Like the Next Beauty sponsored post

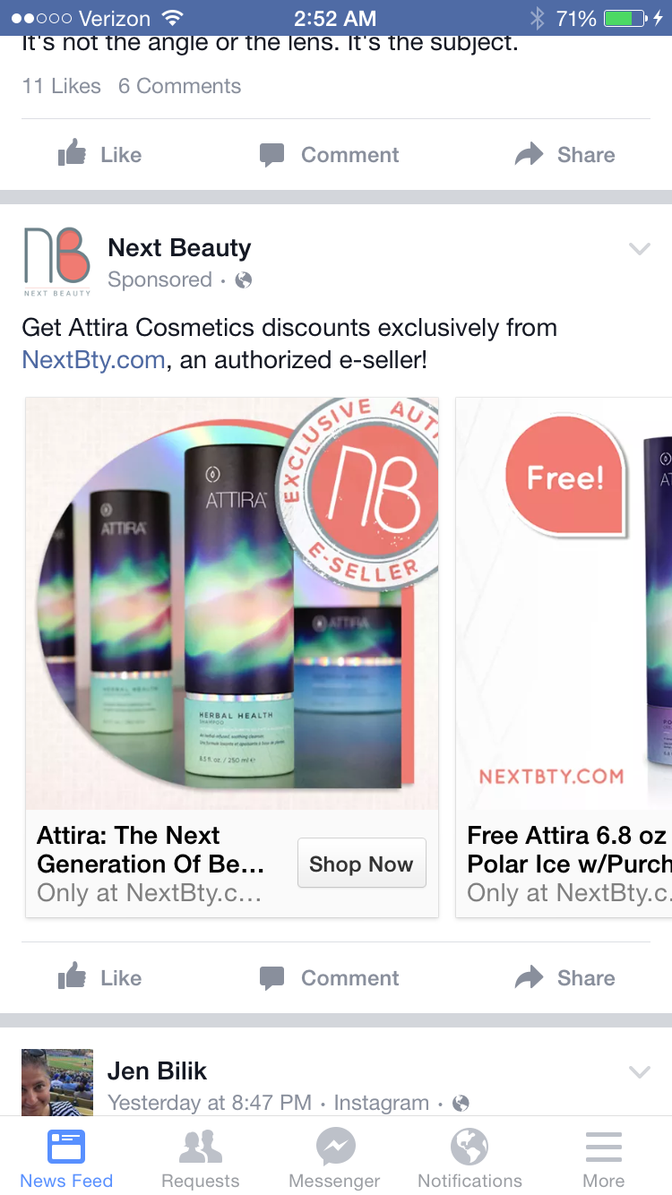tap(99, 977)
